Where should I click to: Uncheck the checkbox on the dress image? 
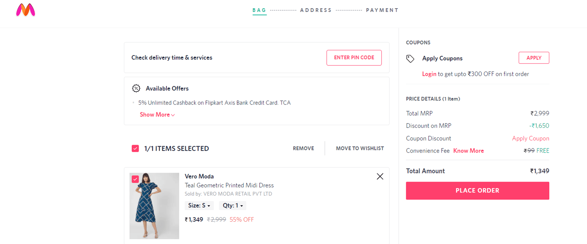point(135,179)
